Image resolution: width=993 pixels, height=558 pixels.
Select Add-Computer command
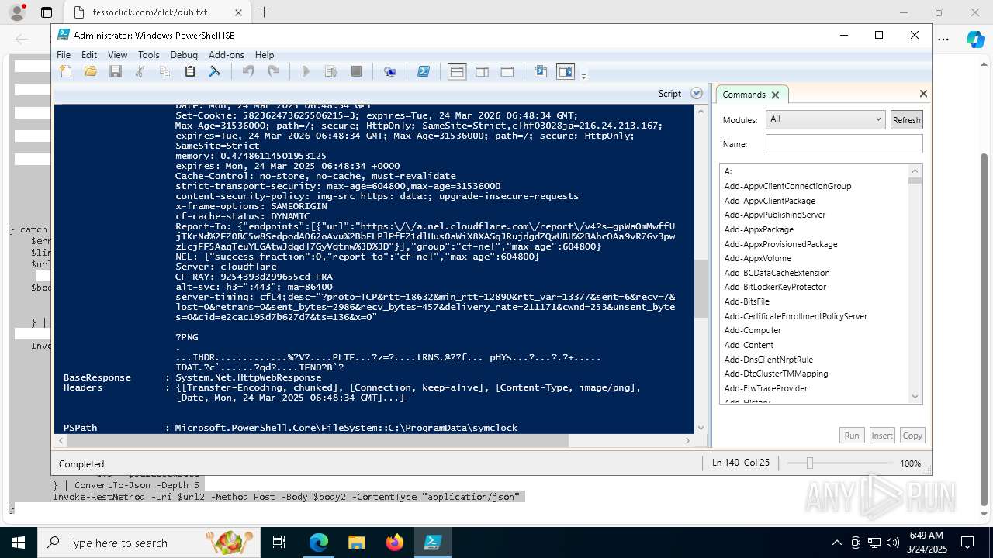point(753,330)
